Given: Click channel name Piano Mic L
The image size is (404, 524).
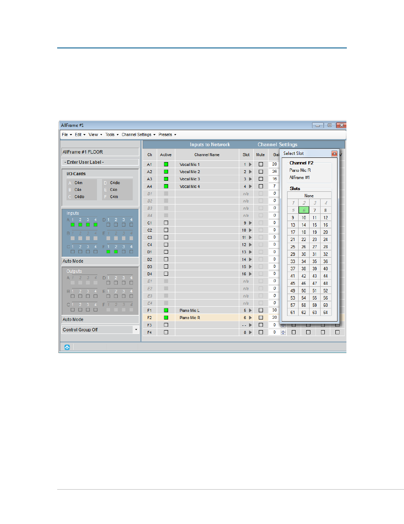Looking at the screenshot, I should pyautogui.click(x=189, y=311).
